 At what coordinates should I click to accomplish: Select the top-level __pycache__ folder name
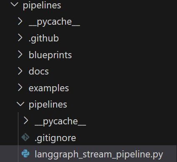(54, 22)
